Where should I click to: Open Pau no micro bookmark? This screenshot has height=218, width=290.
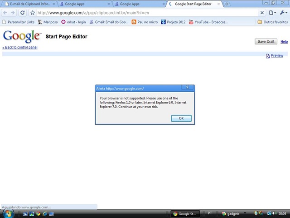point(145,22)
